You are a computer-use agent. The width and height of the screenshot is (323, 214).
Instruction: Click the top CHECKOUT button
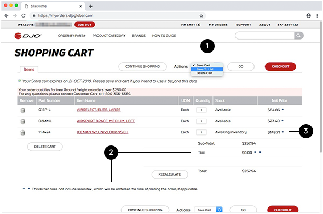click(280, 67)
